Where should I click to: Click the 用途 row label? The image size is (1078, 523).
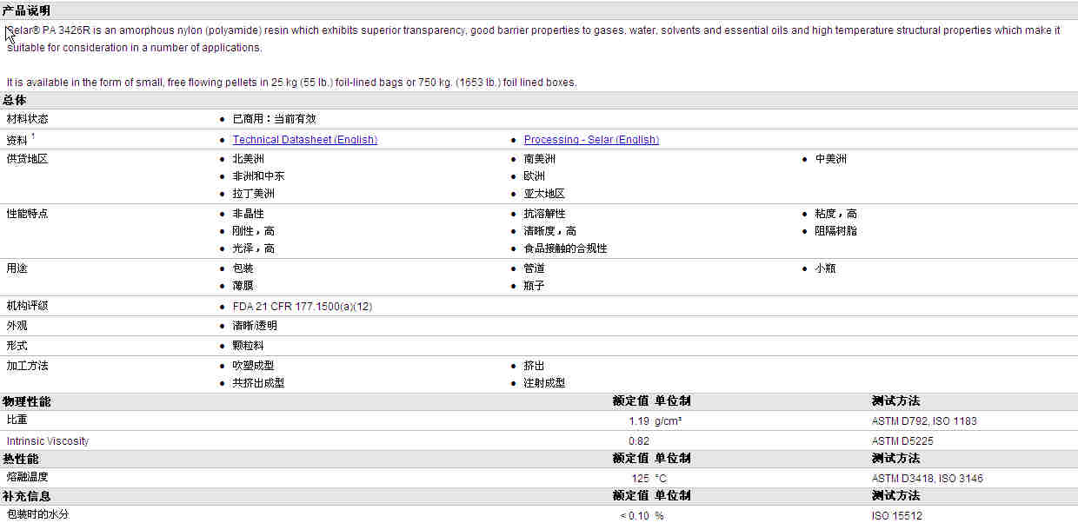17,268
